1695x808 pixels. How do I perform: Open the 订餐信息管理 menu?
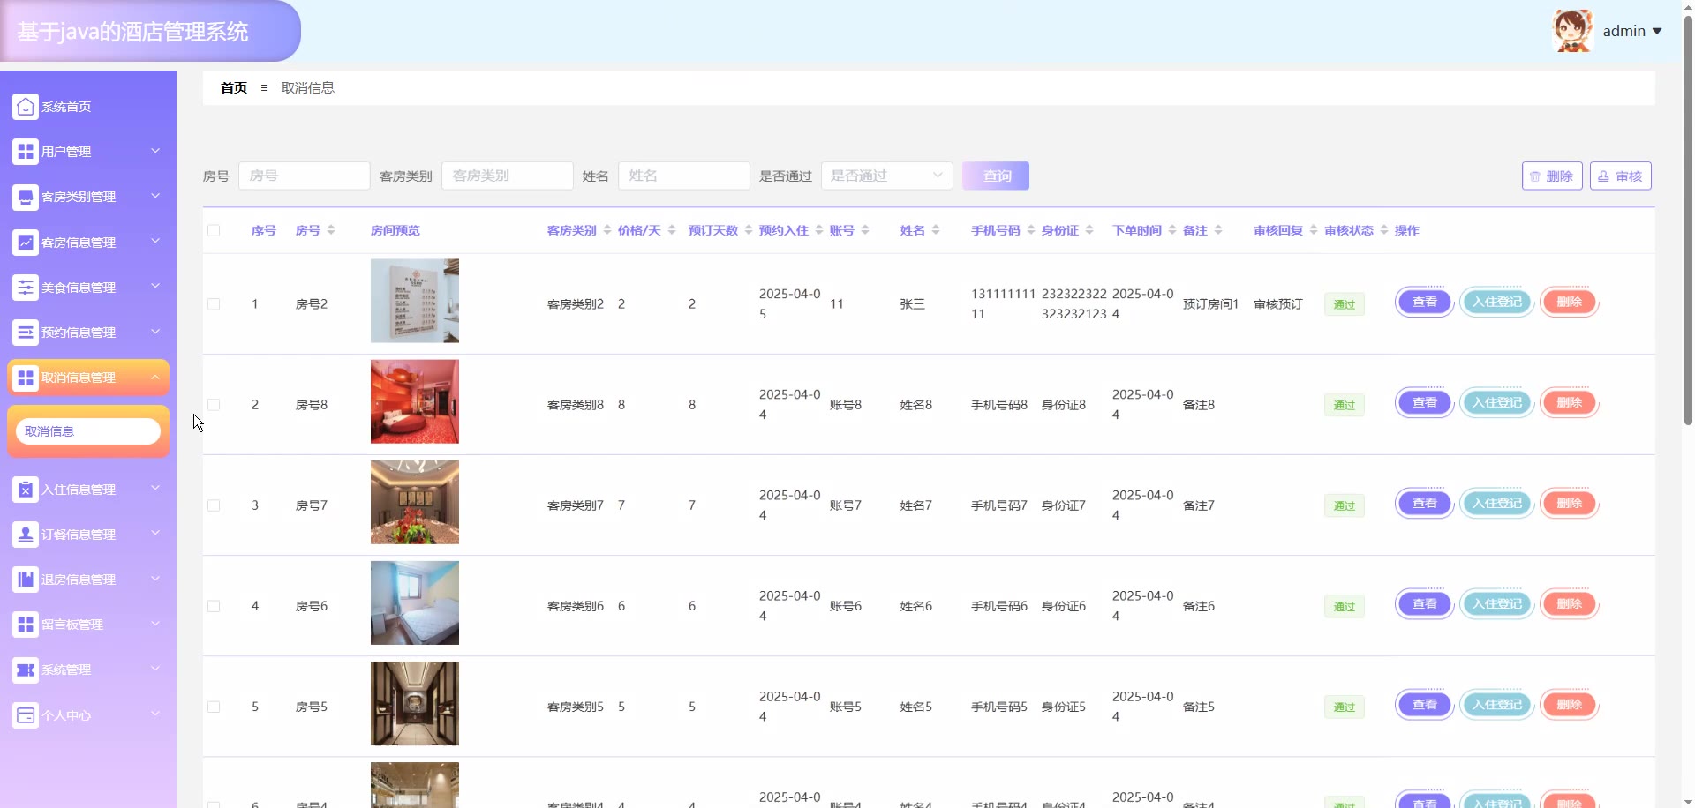point(88,535)
